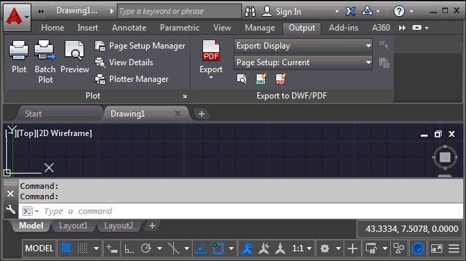The image size is (466, 261).
Task: Expand the Help dropdown arrow
Action: pyautogui.click(x=411, y=12)
